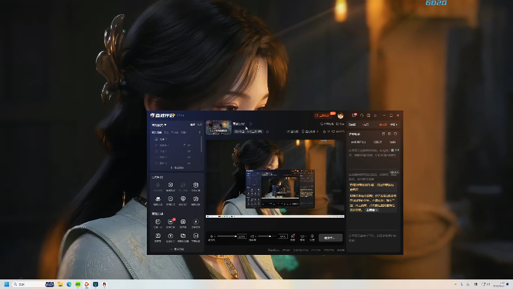Click the square minus icon in the interactive tools
The height and width of the screenshot is (289, 513).
[171, 199]
